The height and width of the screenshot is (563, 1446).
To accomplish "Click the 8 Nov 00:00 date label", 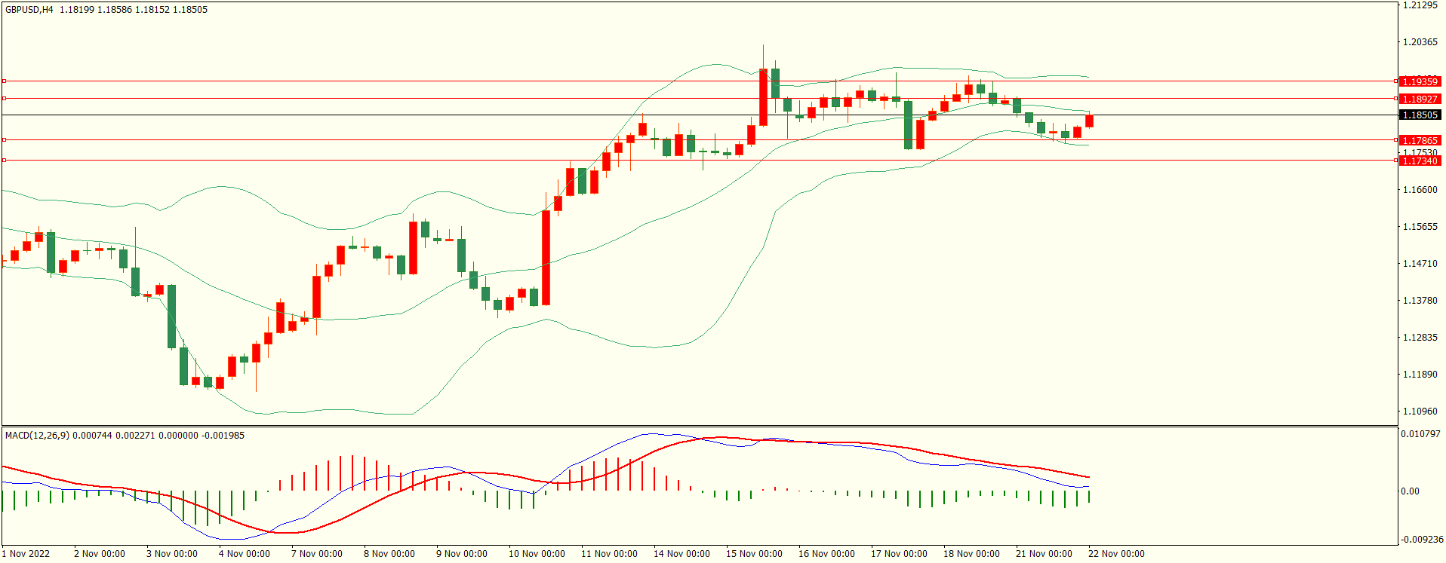I will click(389, 554).
